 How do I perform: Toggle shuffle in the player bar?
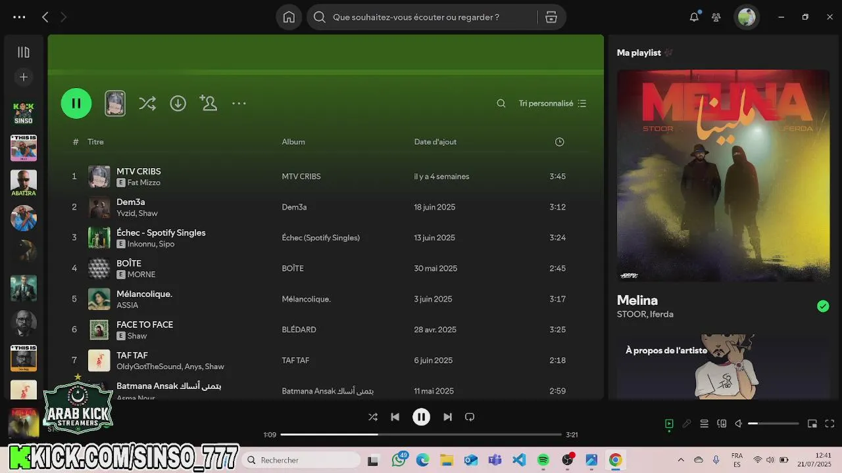click(x=373, y=417)
